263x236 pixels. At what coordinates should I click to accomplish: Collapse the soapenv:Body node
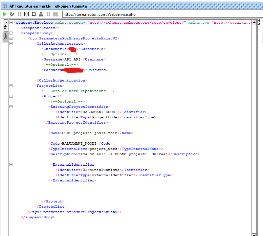[11, 33]
